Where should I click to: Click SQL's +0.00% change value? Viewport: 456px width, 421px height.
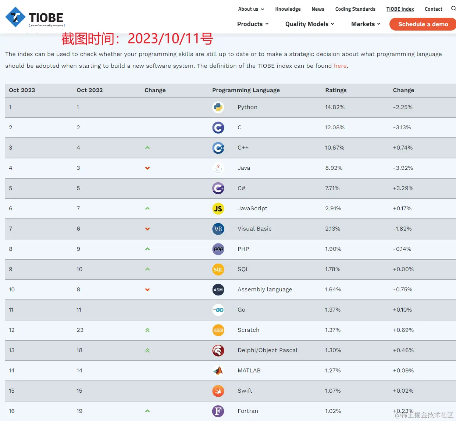(403, 269)
